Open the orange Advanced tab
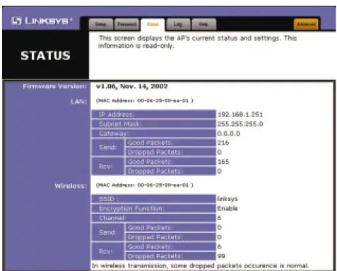337x271 pixels. point(306,25)
